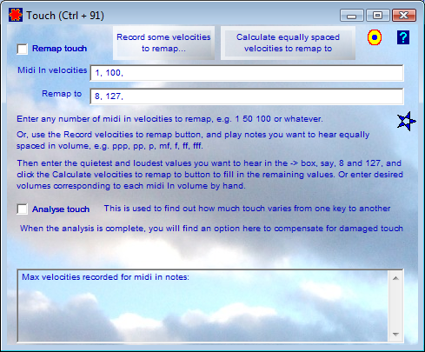Click 'When the analysis is complete' text
The height and width of the screenshot is (352, 425).
211,229
